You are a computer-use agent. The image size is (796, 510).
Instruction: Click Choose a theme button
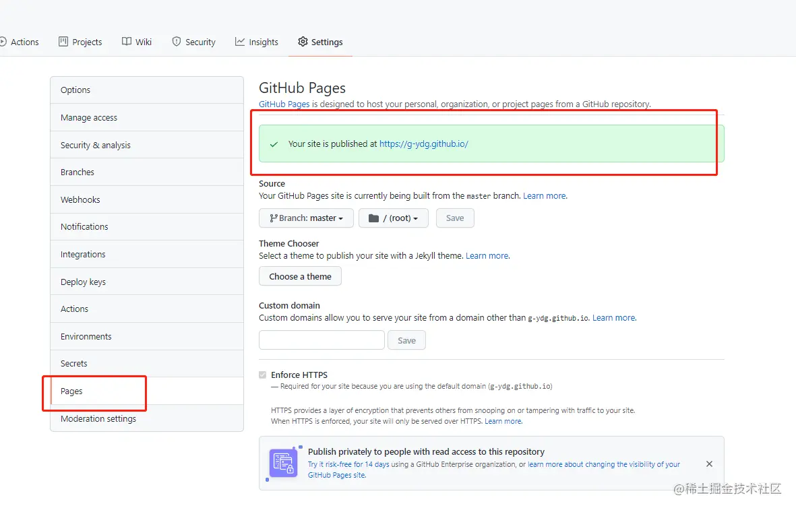click(300, 277)
